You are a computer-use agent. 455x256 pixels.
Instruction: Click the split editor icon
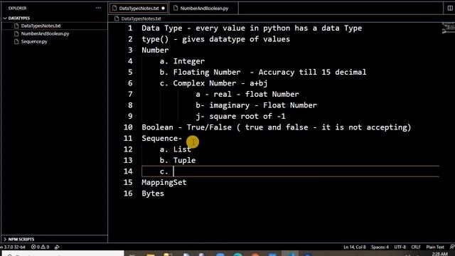(450, 8)
